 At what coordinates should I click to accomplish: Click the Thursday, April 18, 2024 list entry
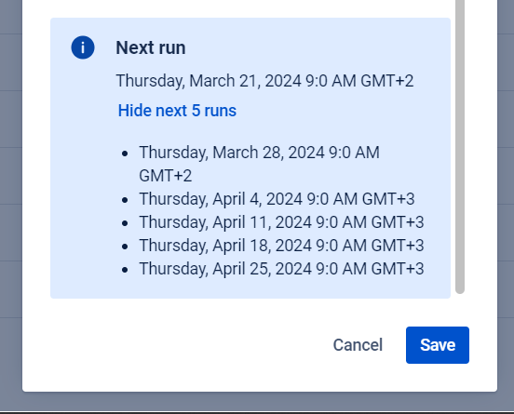tap(281, 246)
